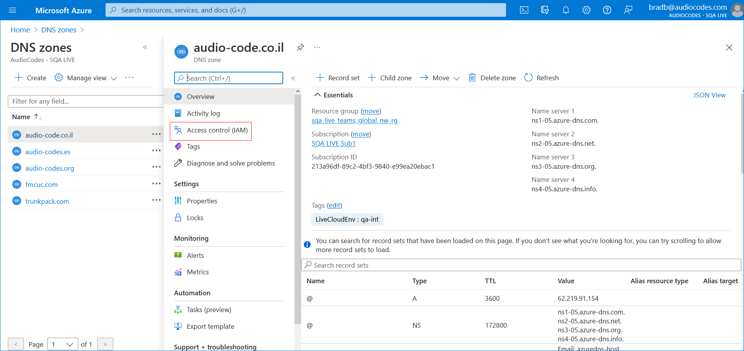Open context menu for fmcuc.com row
The height and width of the screenshot is (351, 744).
pos(156,183)
